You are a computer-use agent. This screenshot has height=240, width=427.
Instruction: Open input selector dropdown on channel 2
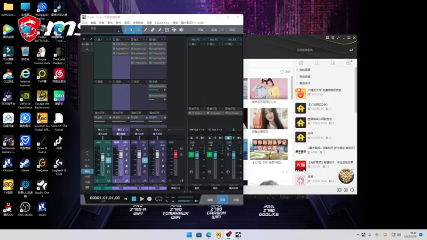(121, 130)
